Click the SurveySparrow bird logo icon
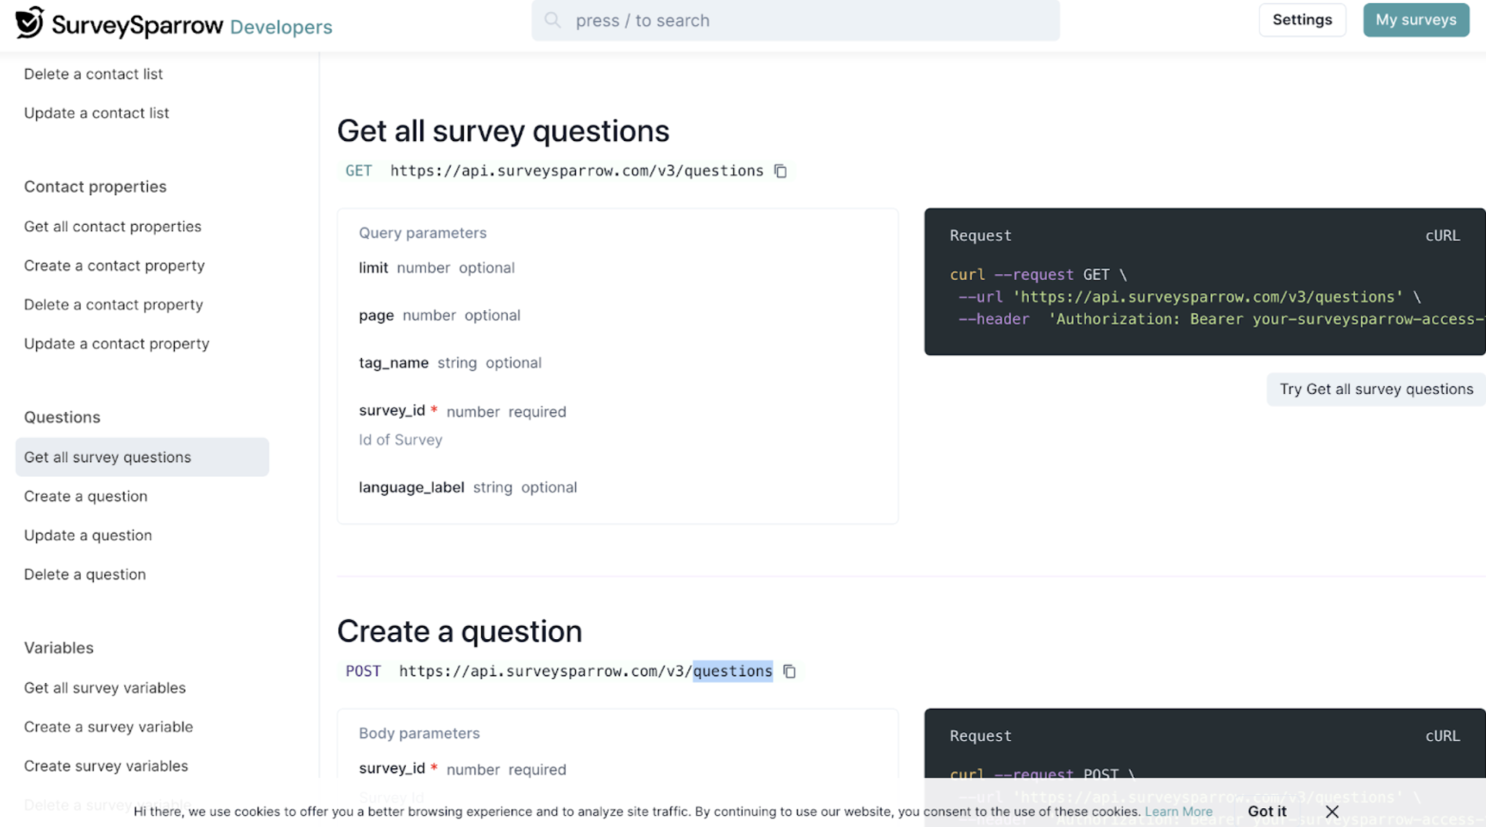 [x=30, y=23]
